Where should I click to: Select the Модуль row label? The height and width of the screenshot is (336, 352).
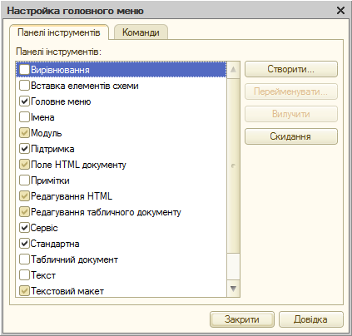pyautogui.click(x=47, y=133)
